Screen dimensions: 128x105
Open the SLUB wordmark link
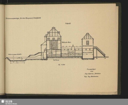point(9,101)
